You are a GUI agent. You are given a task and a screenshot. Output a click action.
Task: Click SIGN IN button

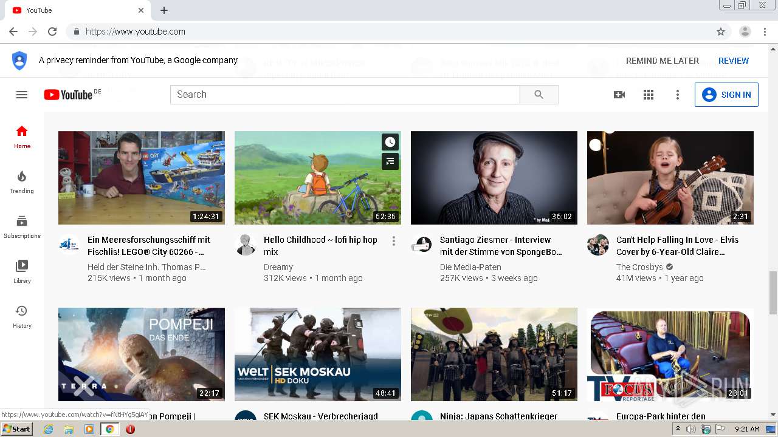(726, 95)
